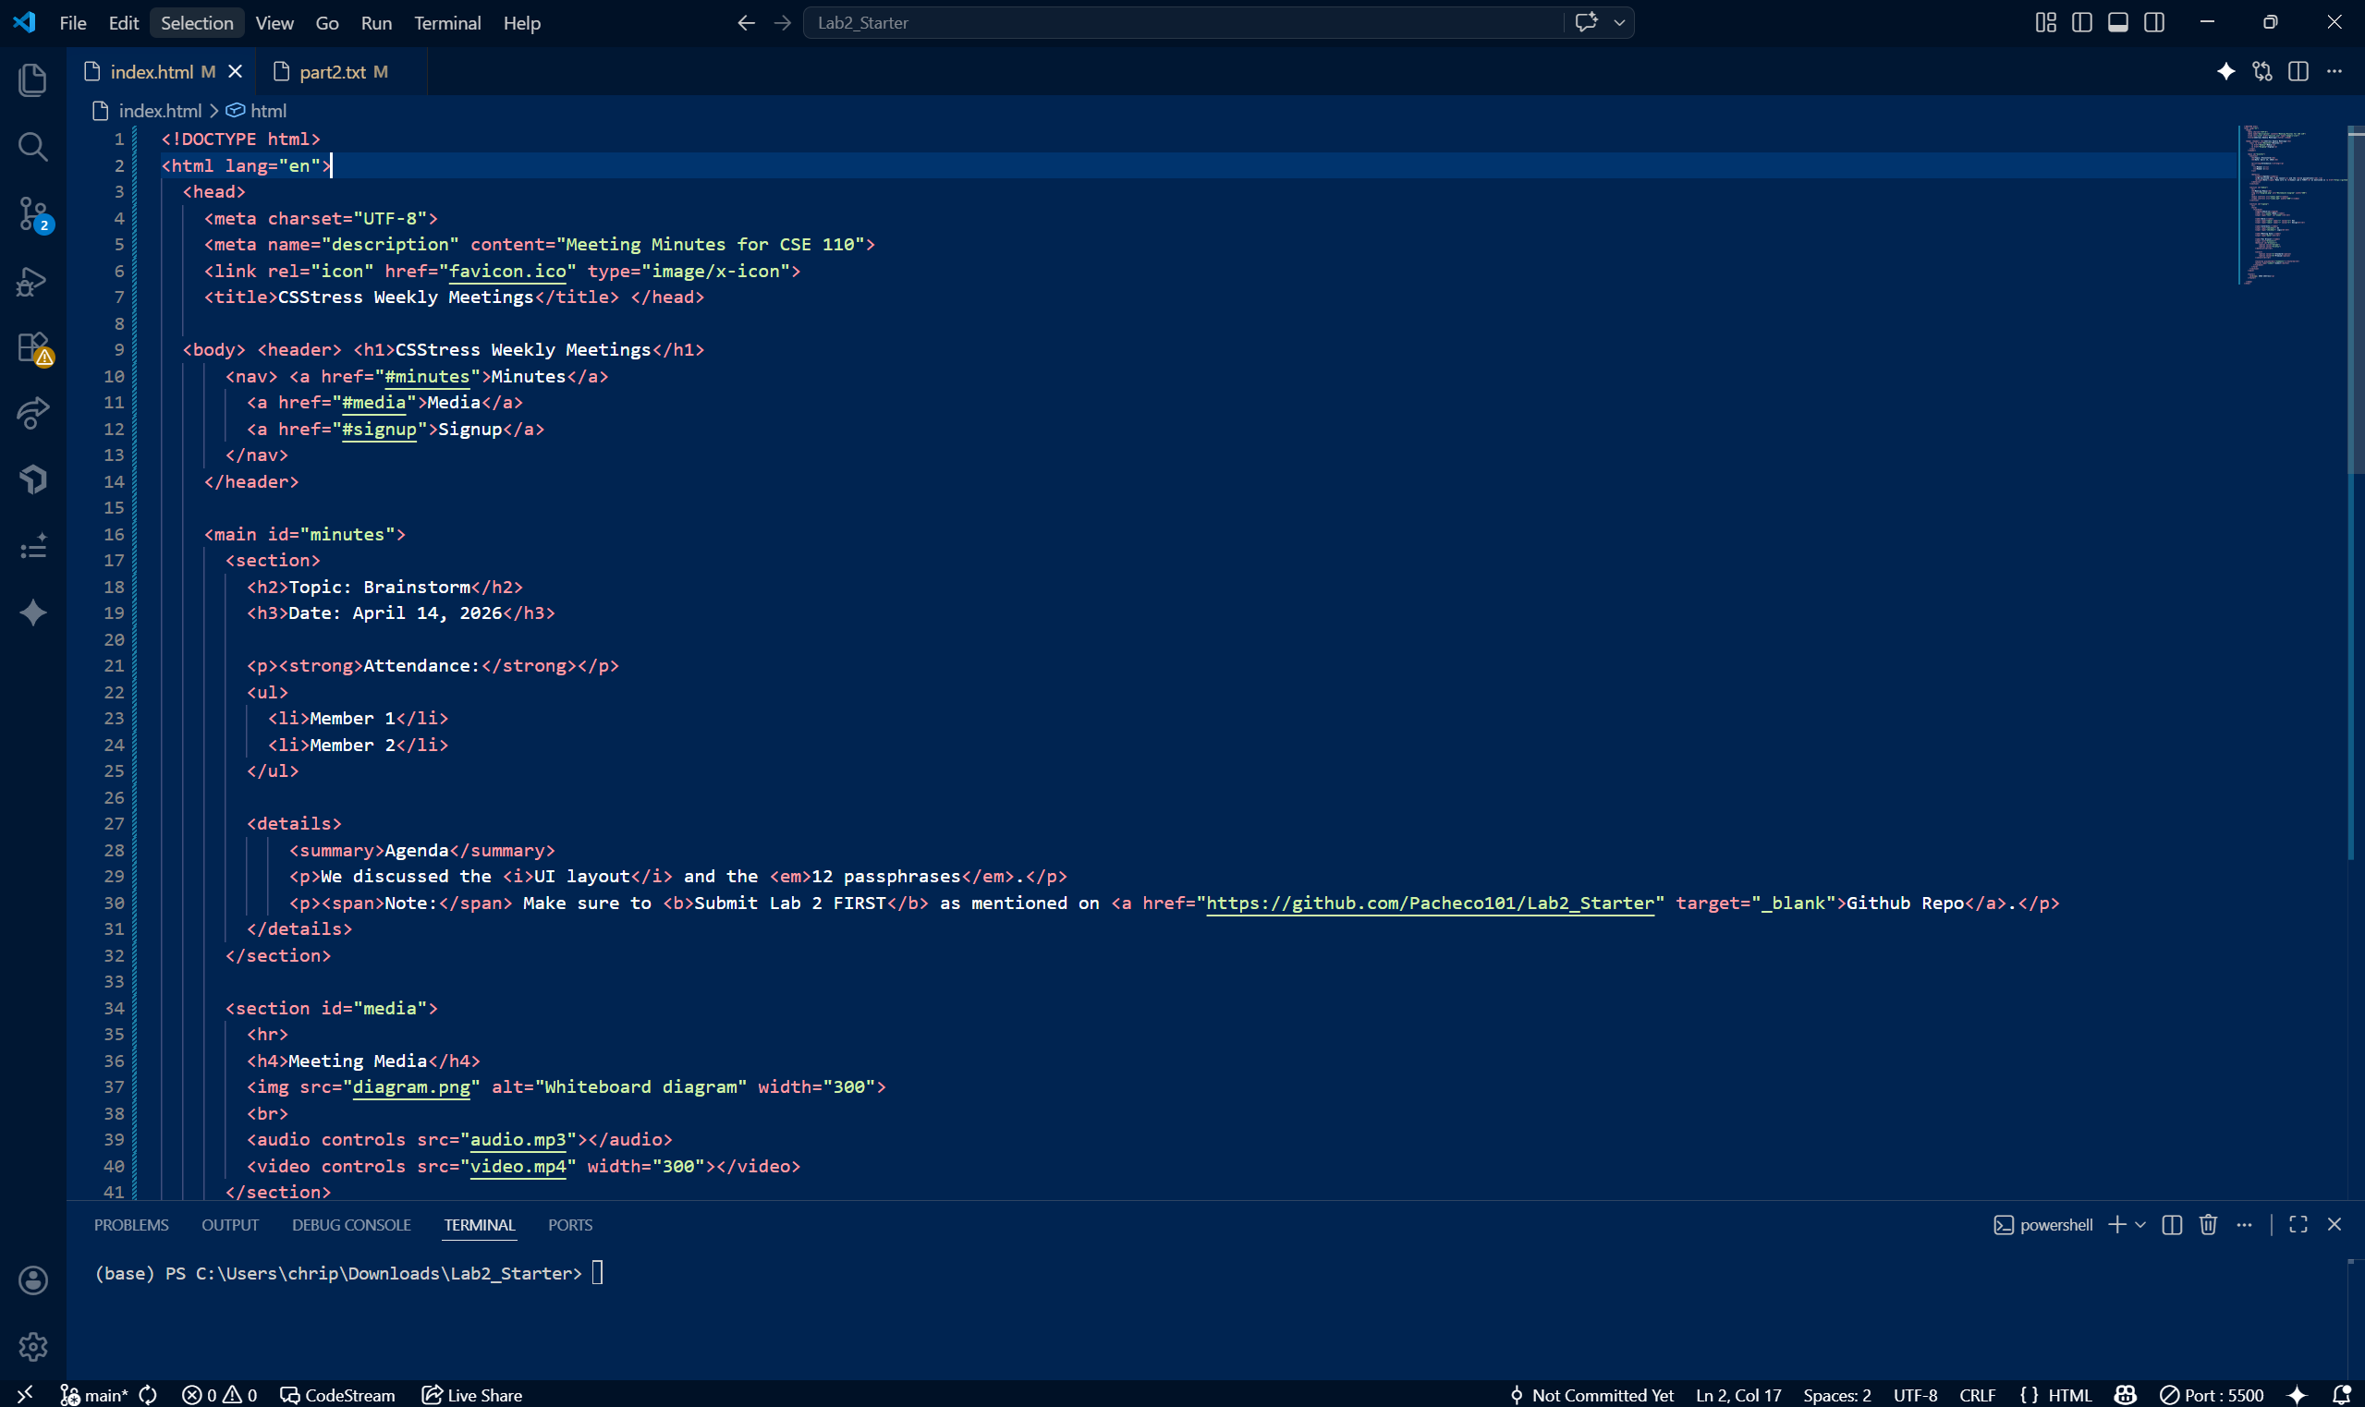Open the Terminal menu
Image resolution: width=2365 pixels, height=1407 pixels.
click(446, 23)
